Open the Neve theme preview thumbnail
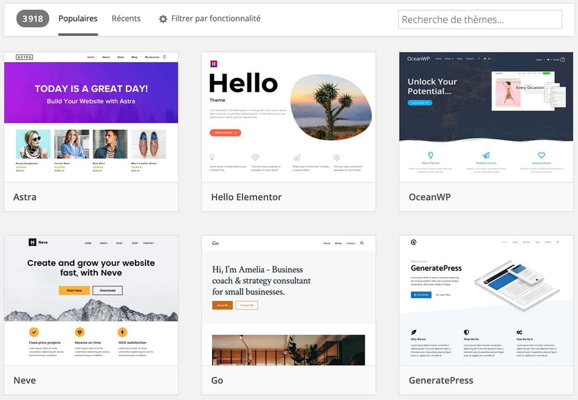The height and width of the screenshot is (400, 578). pos(91,300)
